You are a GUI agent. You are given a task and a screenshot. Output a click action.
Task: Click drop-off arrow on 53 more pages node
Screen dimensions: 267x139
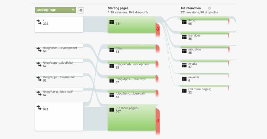158,121
